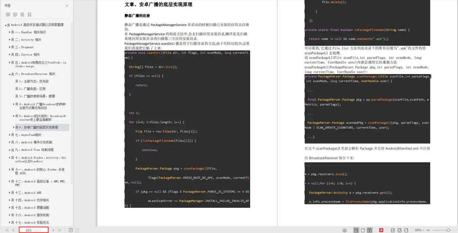Click the scanDirLI code block on left page

(x=187, y=129)
